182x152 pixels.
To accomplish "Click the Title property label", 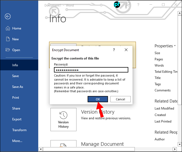I will (158, 78).
